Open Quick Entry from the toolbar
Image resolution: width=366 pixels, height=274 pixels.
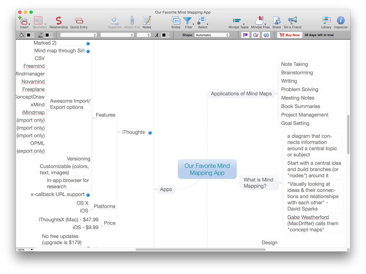(79, 20)
